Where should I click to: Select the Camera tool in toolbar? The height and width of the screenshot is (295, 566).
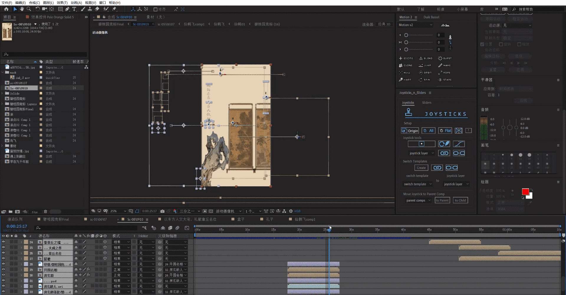(45, 9)
